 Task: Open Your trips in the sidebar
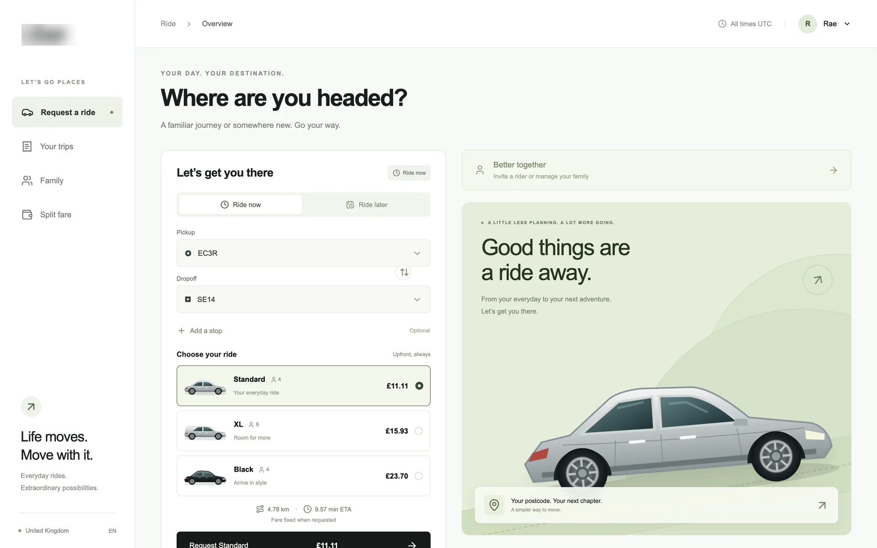click(67, 147)
